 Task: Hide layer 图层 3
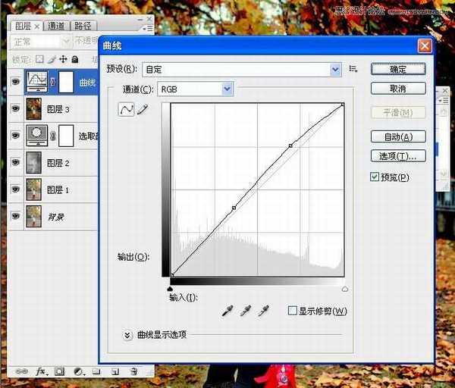click(16, 108)
